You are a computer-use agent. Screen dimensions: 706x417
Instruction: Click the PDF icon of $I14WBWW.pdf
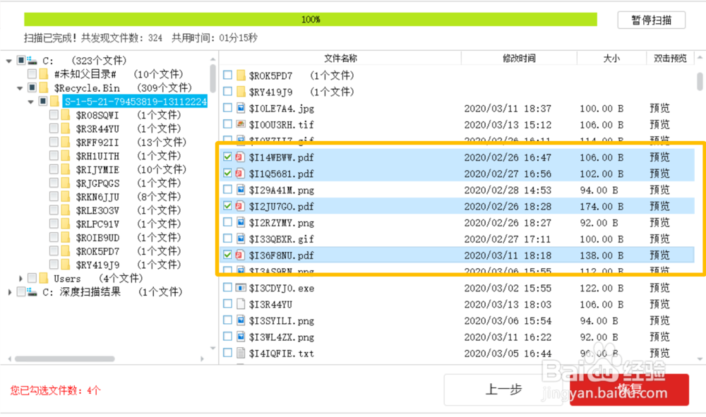pyautogui.click(x=241, y=157)
